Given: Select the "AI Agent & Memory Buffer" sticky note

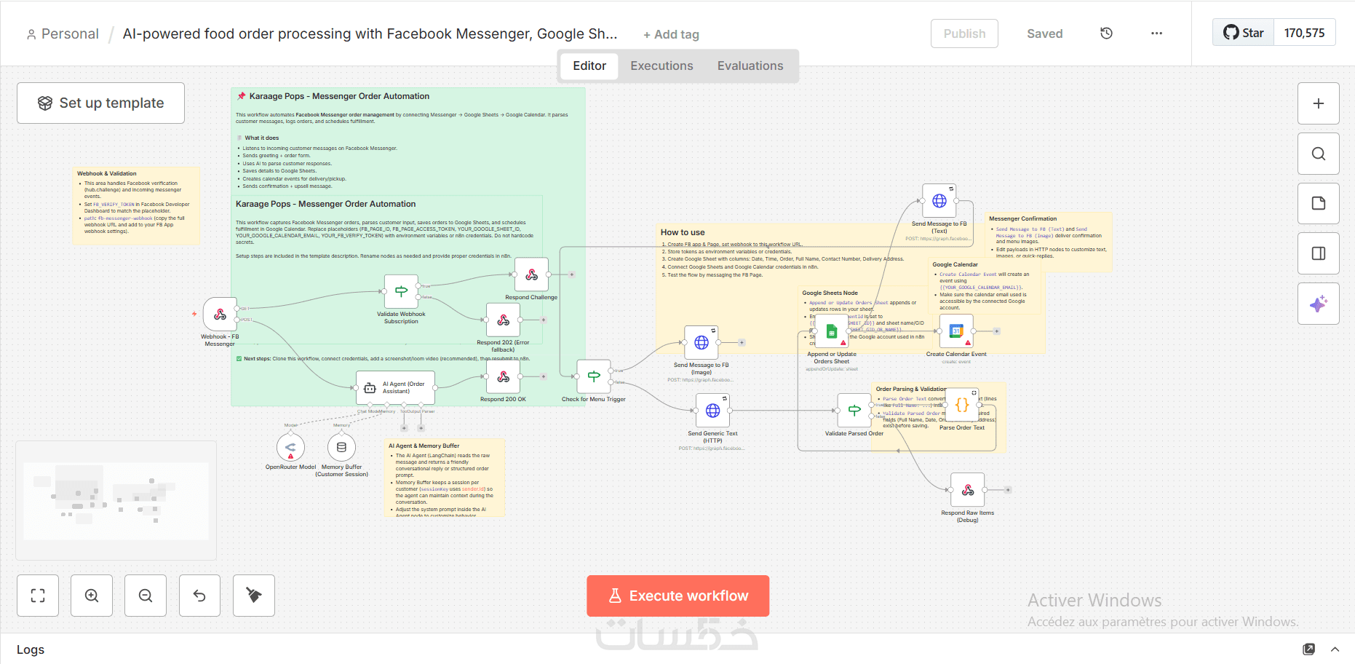Looking at the screenshot, I should (x=444, y=478).
